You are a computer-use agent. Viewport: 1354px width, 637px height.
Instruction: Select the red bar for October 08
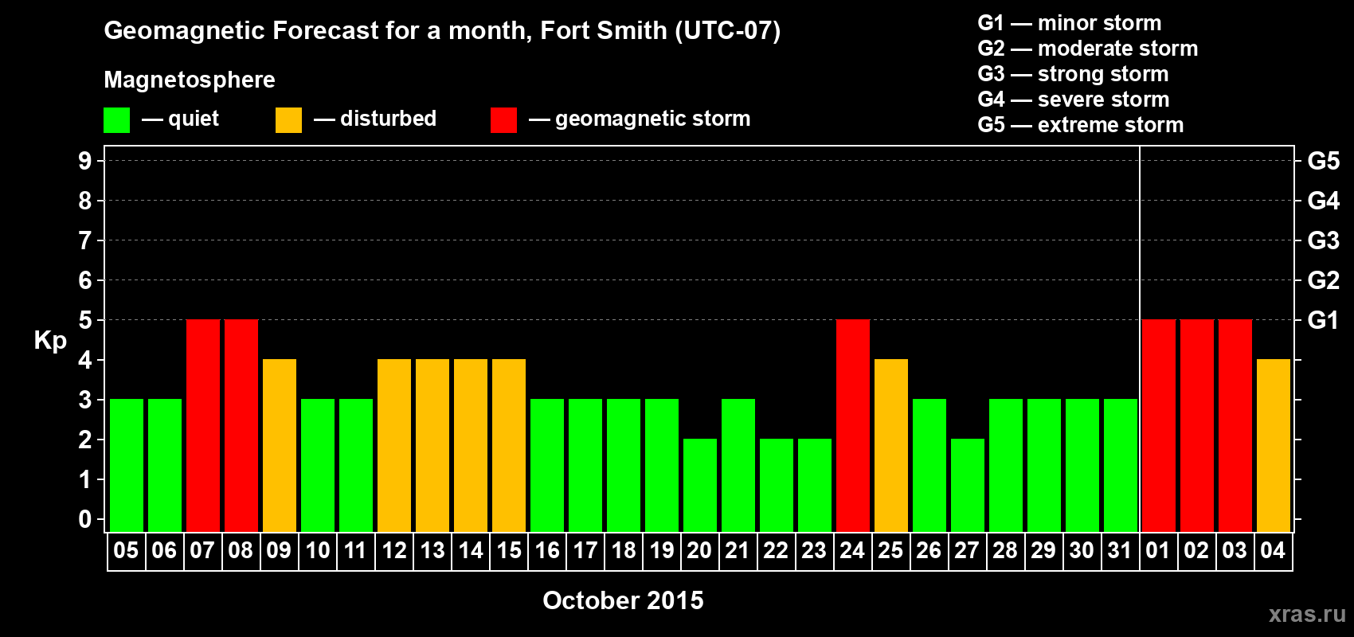(x=241, y=426)
